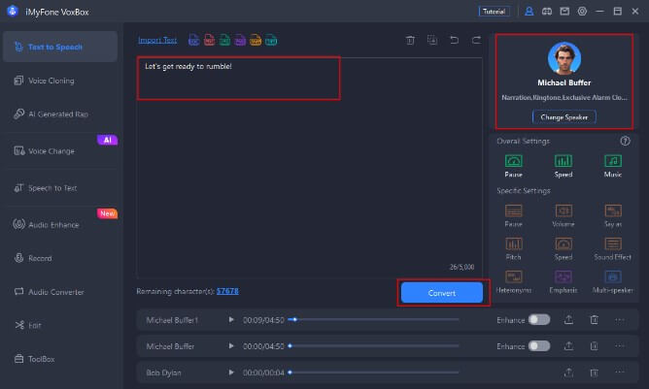Import via the orange file icon
The image size is (649, 389).
pyautogui.click(x=256, y=40)
